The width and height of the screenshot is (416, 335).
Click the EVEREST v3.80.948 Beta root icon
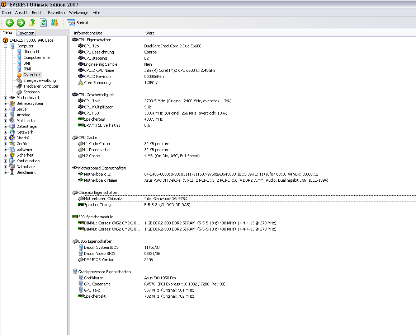5,40
